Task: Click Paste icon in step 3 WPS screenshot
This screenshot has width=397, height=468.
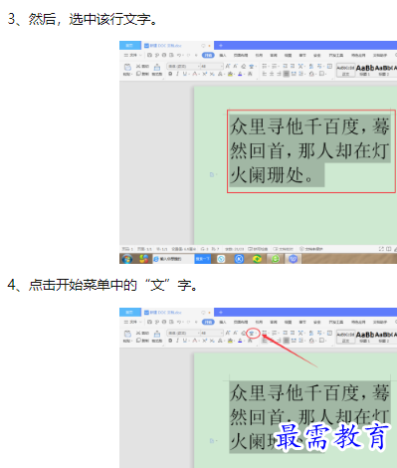Action: pyautogui.click(x=127, y=67)
